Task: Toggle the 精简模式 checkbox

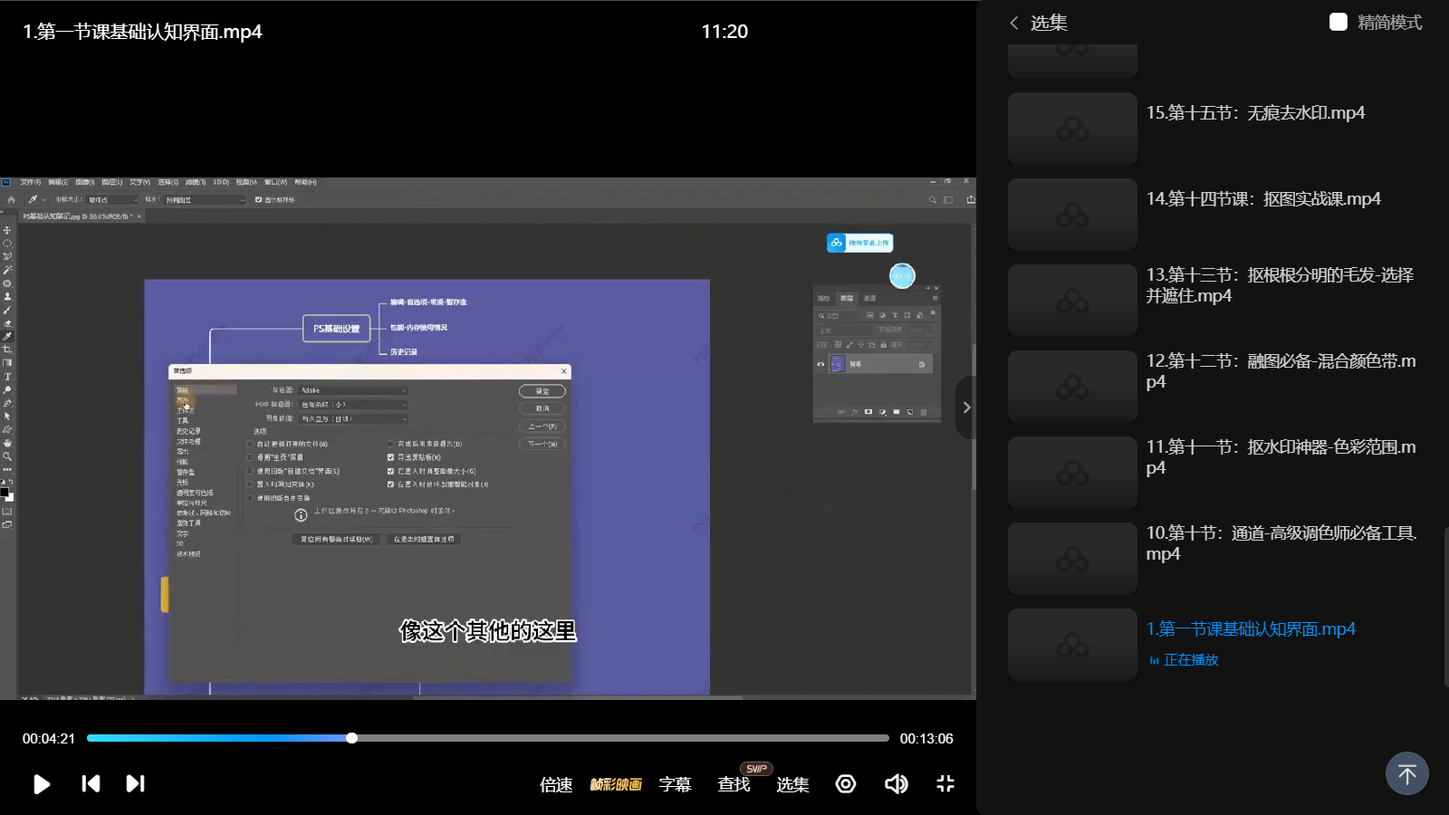Action: (x=1339, y=22)
